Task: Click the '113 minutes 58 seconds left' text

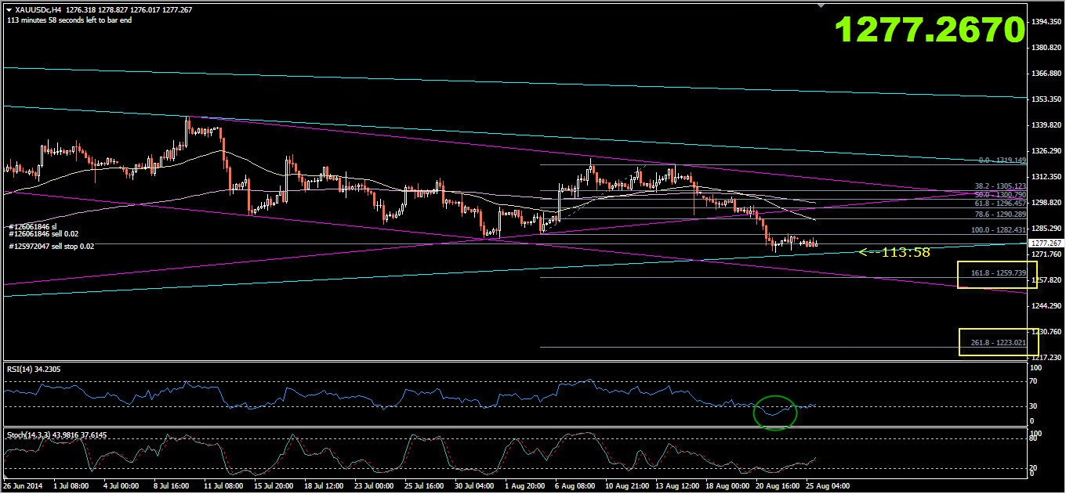Action: (69, 20)
